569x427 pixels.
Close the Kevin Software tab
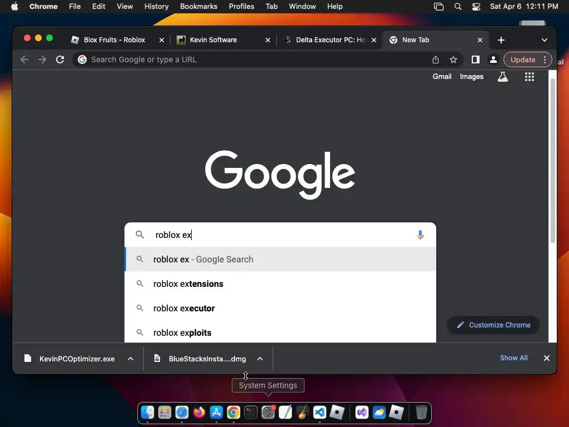pos(268,40)
